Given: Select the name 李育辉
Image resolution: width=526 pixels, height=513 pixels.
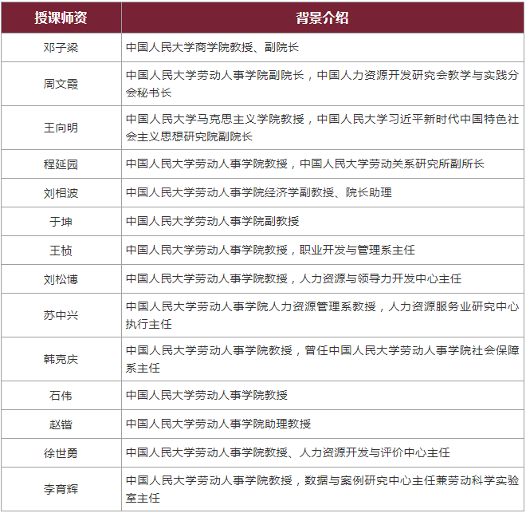Looking at the screenshot, I should click(61, 490).
